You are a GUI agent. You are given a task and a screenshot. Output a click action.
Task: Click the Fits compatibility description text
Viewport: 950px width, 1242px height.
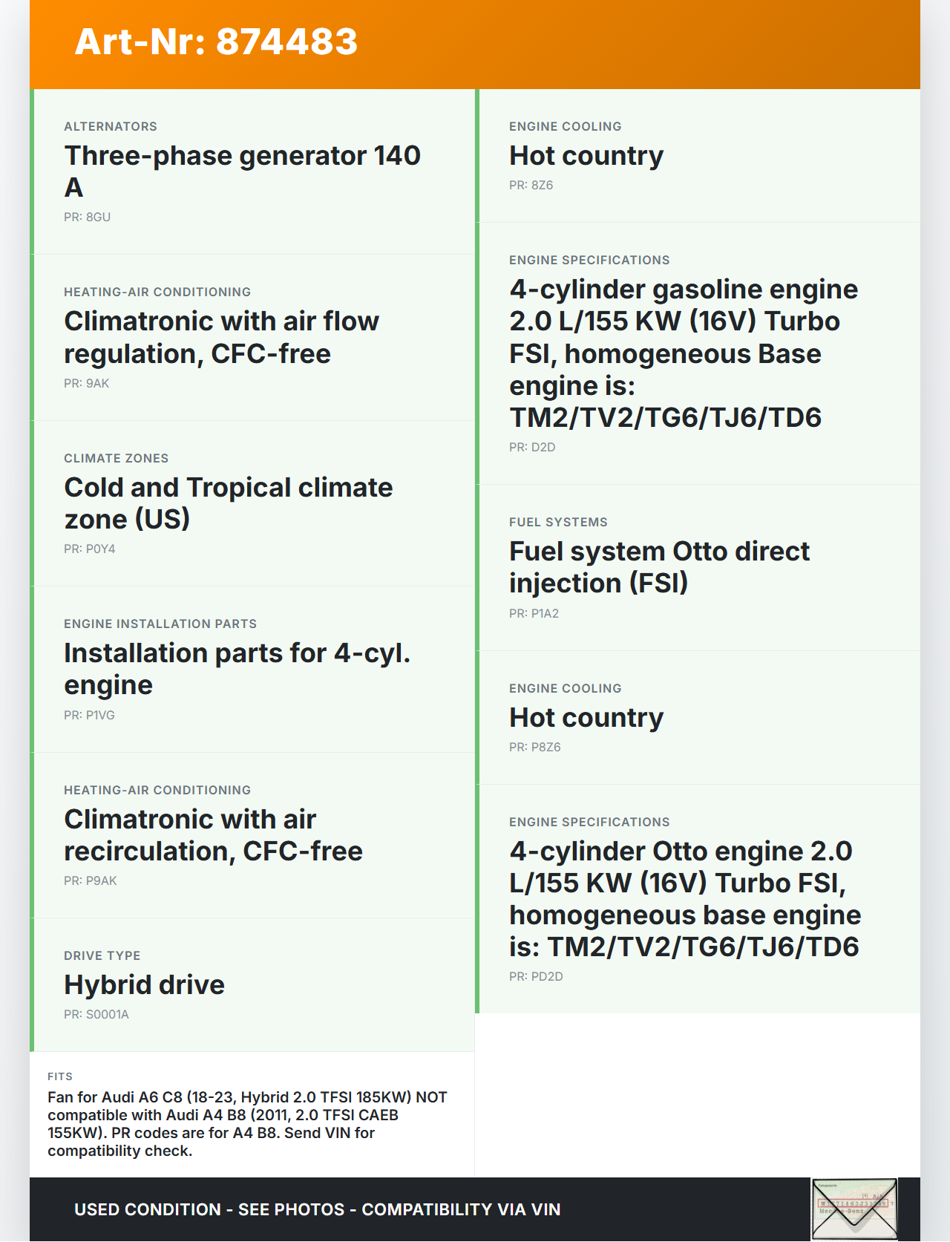coord(247,1123)
